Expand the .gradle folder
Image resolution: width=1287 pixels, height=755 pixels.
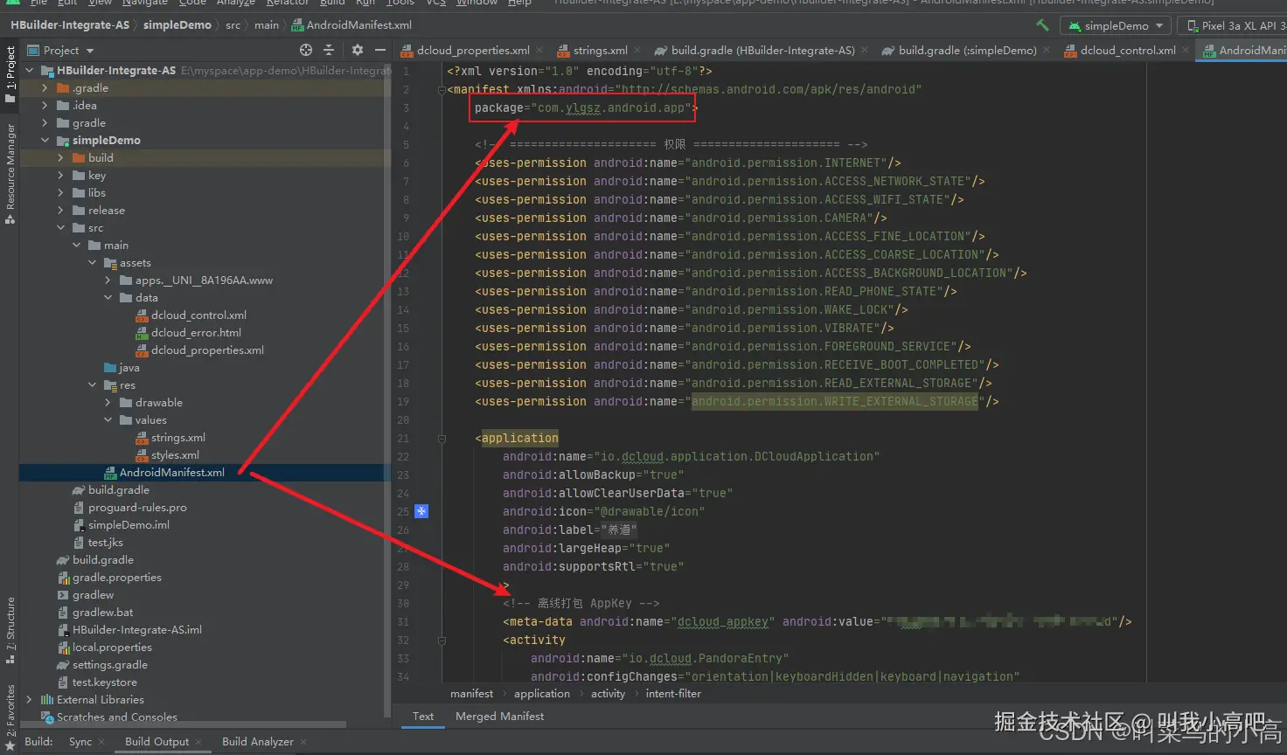[45, 87]
